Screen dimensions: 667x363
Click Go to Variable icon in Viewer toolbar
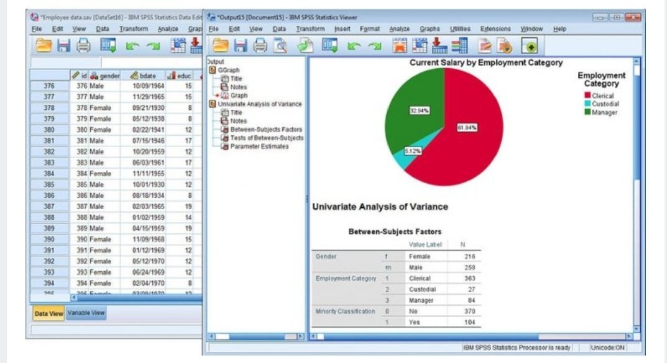pos(439,45)
